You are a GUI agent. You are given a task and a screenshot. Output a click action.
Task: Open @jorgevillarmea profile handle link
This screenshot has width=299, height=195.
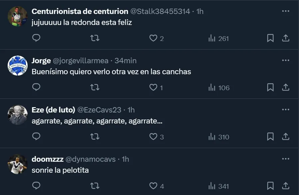pyautogui.click(x=81, y=61)
